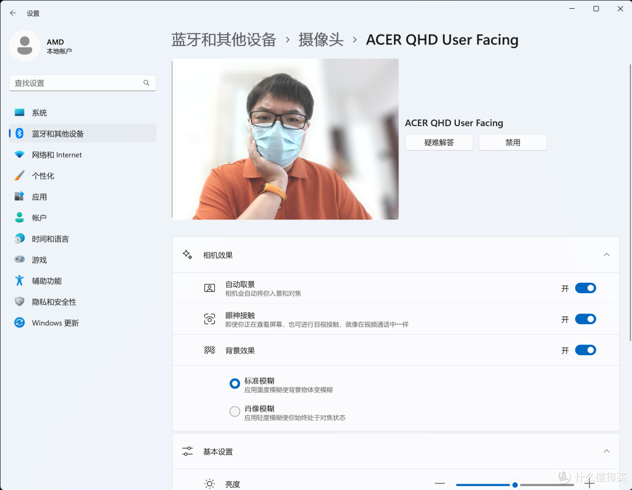
Task: Open 隐私和安全性 settings
Action: (x=83, y=301)
